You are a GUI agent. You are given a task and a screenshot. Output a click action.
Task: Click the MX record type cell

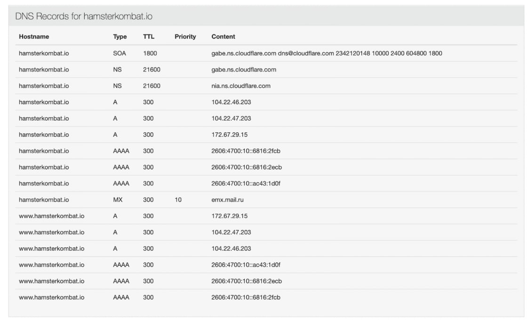118,199
